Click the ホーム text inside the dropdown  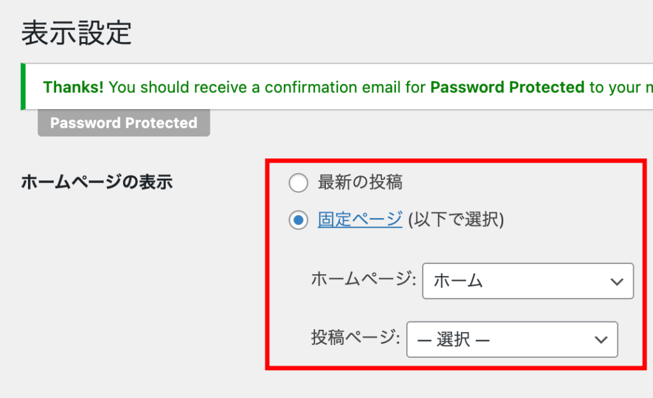pos(458,281)
